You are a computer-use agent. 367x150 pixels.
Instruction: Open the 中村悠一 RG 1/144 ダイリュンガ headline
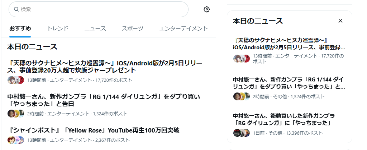[x=104, y=100]
